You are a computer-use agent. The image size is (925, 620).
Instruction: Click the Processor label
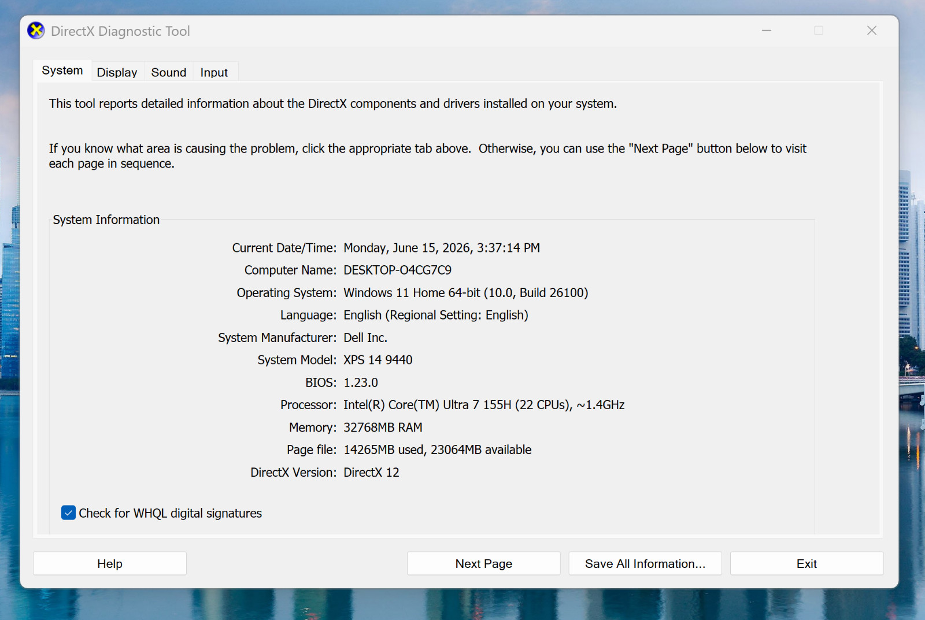tap(309, 404)
